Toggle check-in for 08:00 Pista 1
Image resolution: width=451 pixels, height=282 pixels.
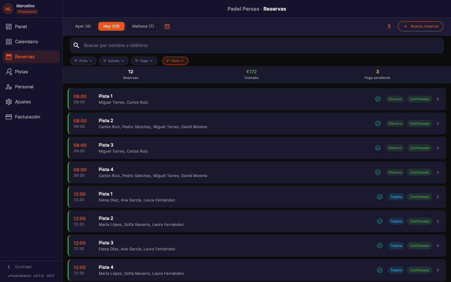[378, 99]
